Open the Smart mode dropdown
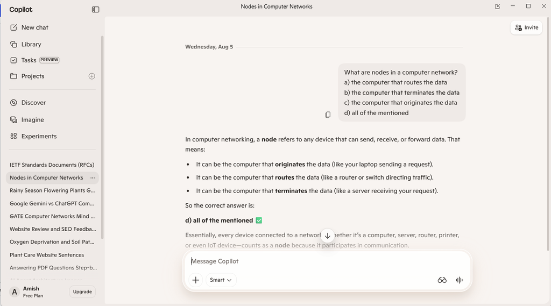This screenshot has width=551, height=306. (221, 280)
